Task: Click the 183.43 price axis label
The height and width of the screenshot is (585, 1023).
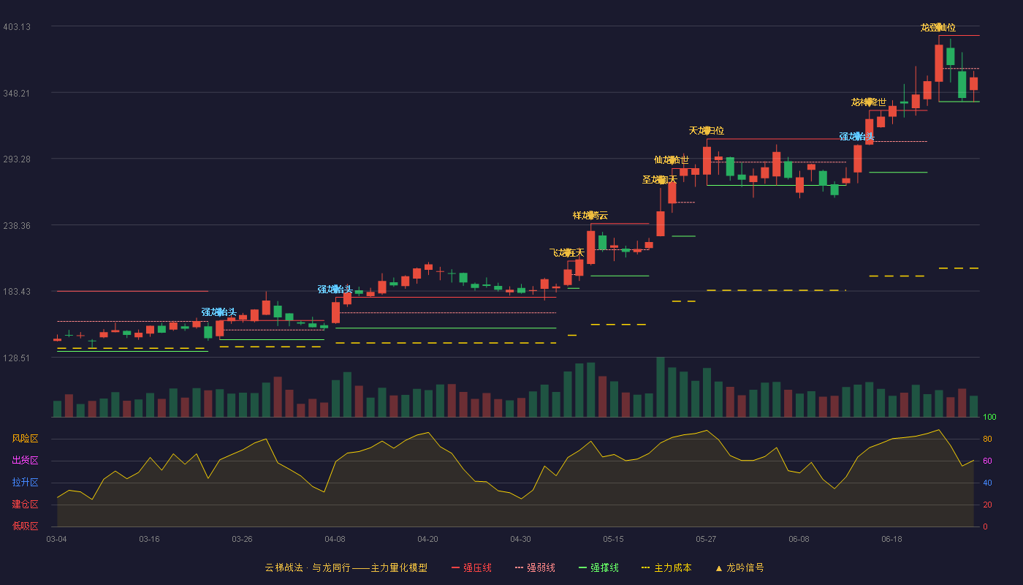Action: 17,292
